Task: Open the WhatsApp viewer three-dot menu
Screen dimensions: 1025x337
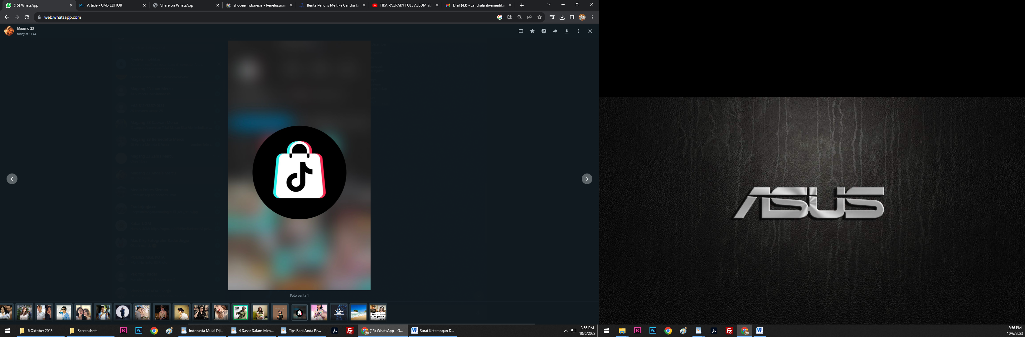Action: (x=578, y=31)
